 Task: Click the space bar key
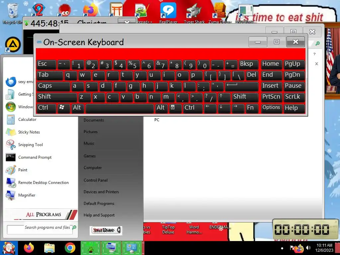[120, 108]
